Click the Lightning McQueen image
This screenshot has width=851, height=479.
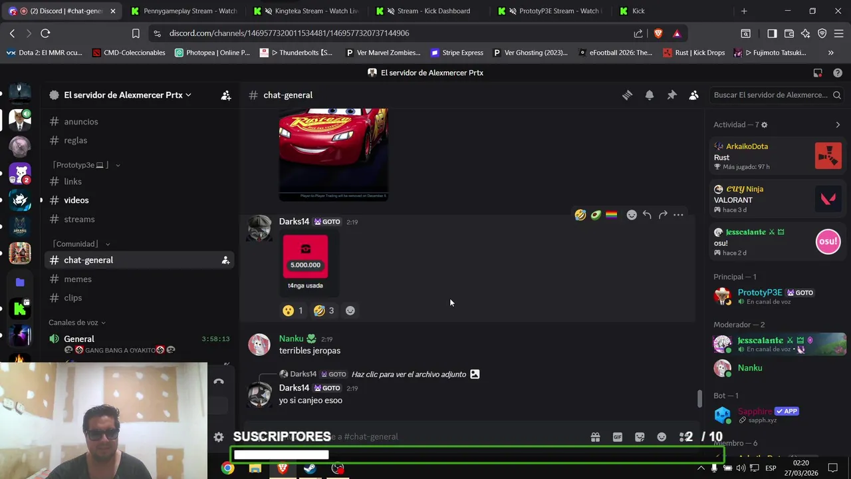(333, 154)
